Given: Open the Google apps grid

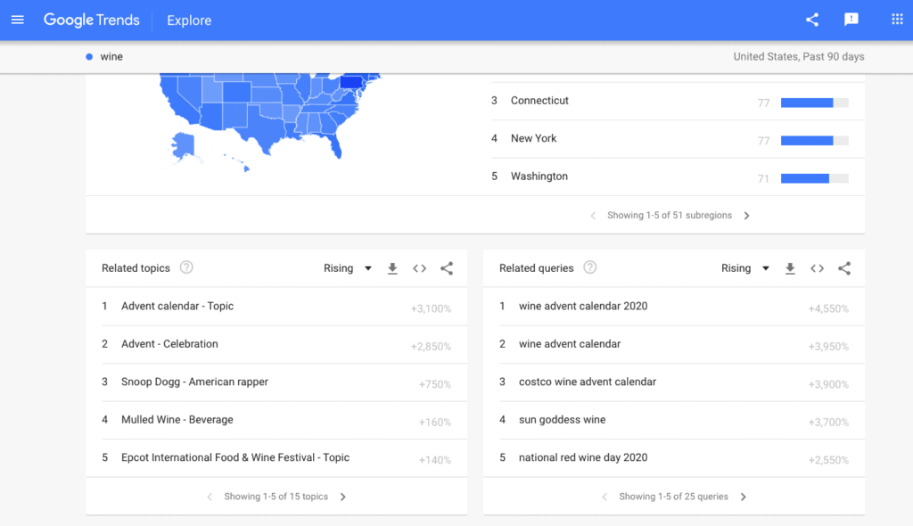Looking at the screenshot, I should (895, 19).
